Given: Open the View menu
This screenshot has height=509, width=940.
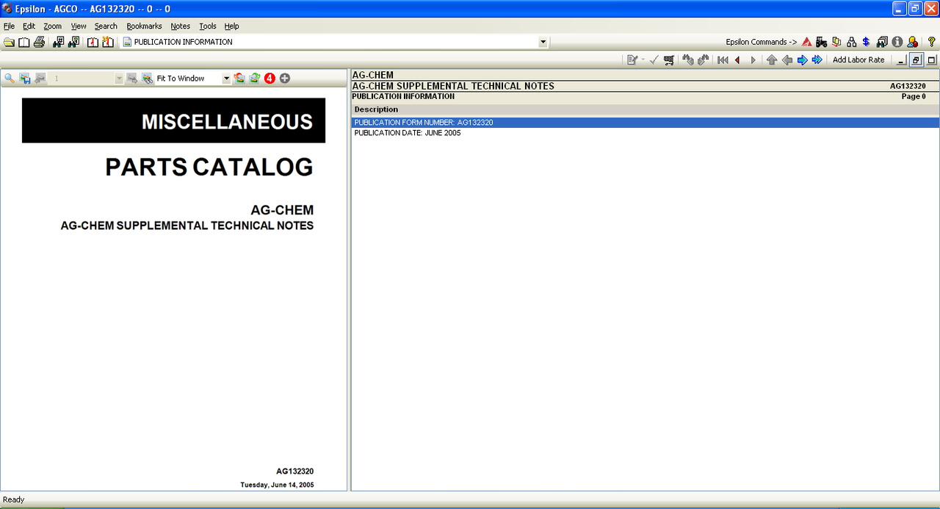Looking at the screenshot, I should (79, 26).
